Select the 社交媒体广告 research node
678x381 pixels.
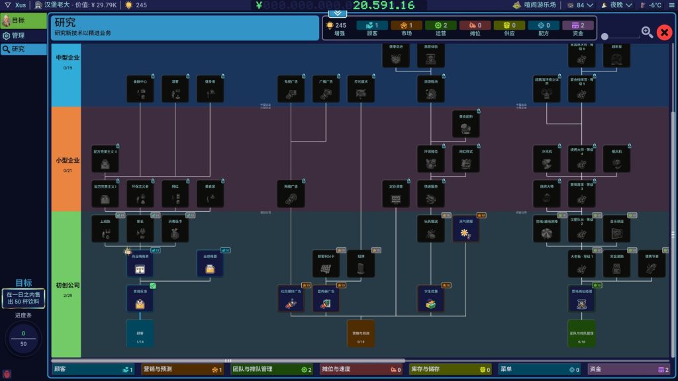point(290,298)
